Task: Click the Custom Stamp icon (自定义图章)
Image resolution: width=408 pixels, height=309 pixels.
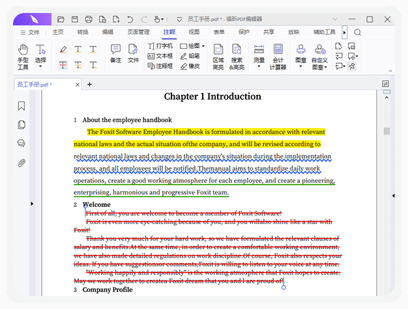Action: click(320, 49)
